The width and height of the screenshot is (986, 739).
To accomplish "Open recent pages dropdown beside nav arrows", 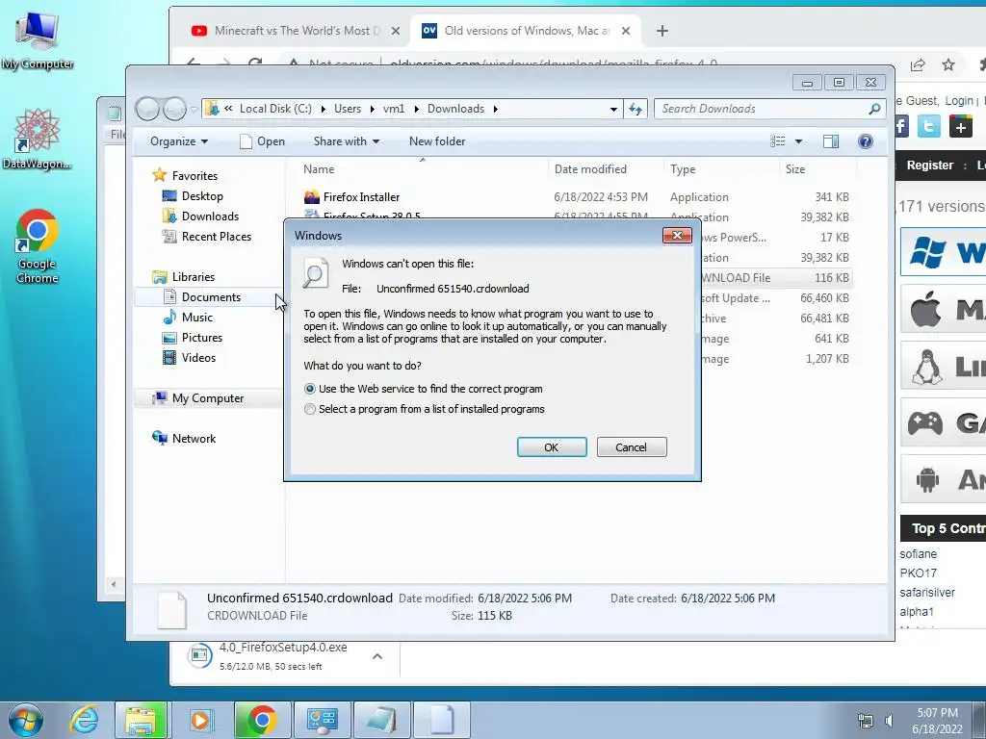I will click(194, 110).
